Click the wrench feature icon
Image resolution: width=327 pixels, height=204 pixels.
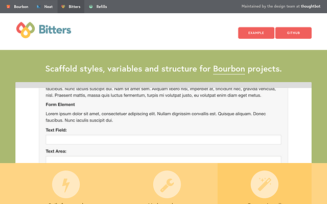(x=167, y=185)
